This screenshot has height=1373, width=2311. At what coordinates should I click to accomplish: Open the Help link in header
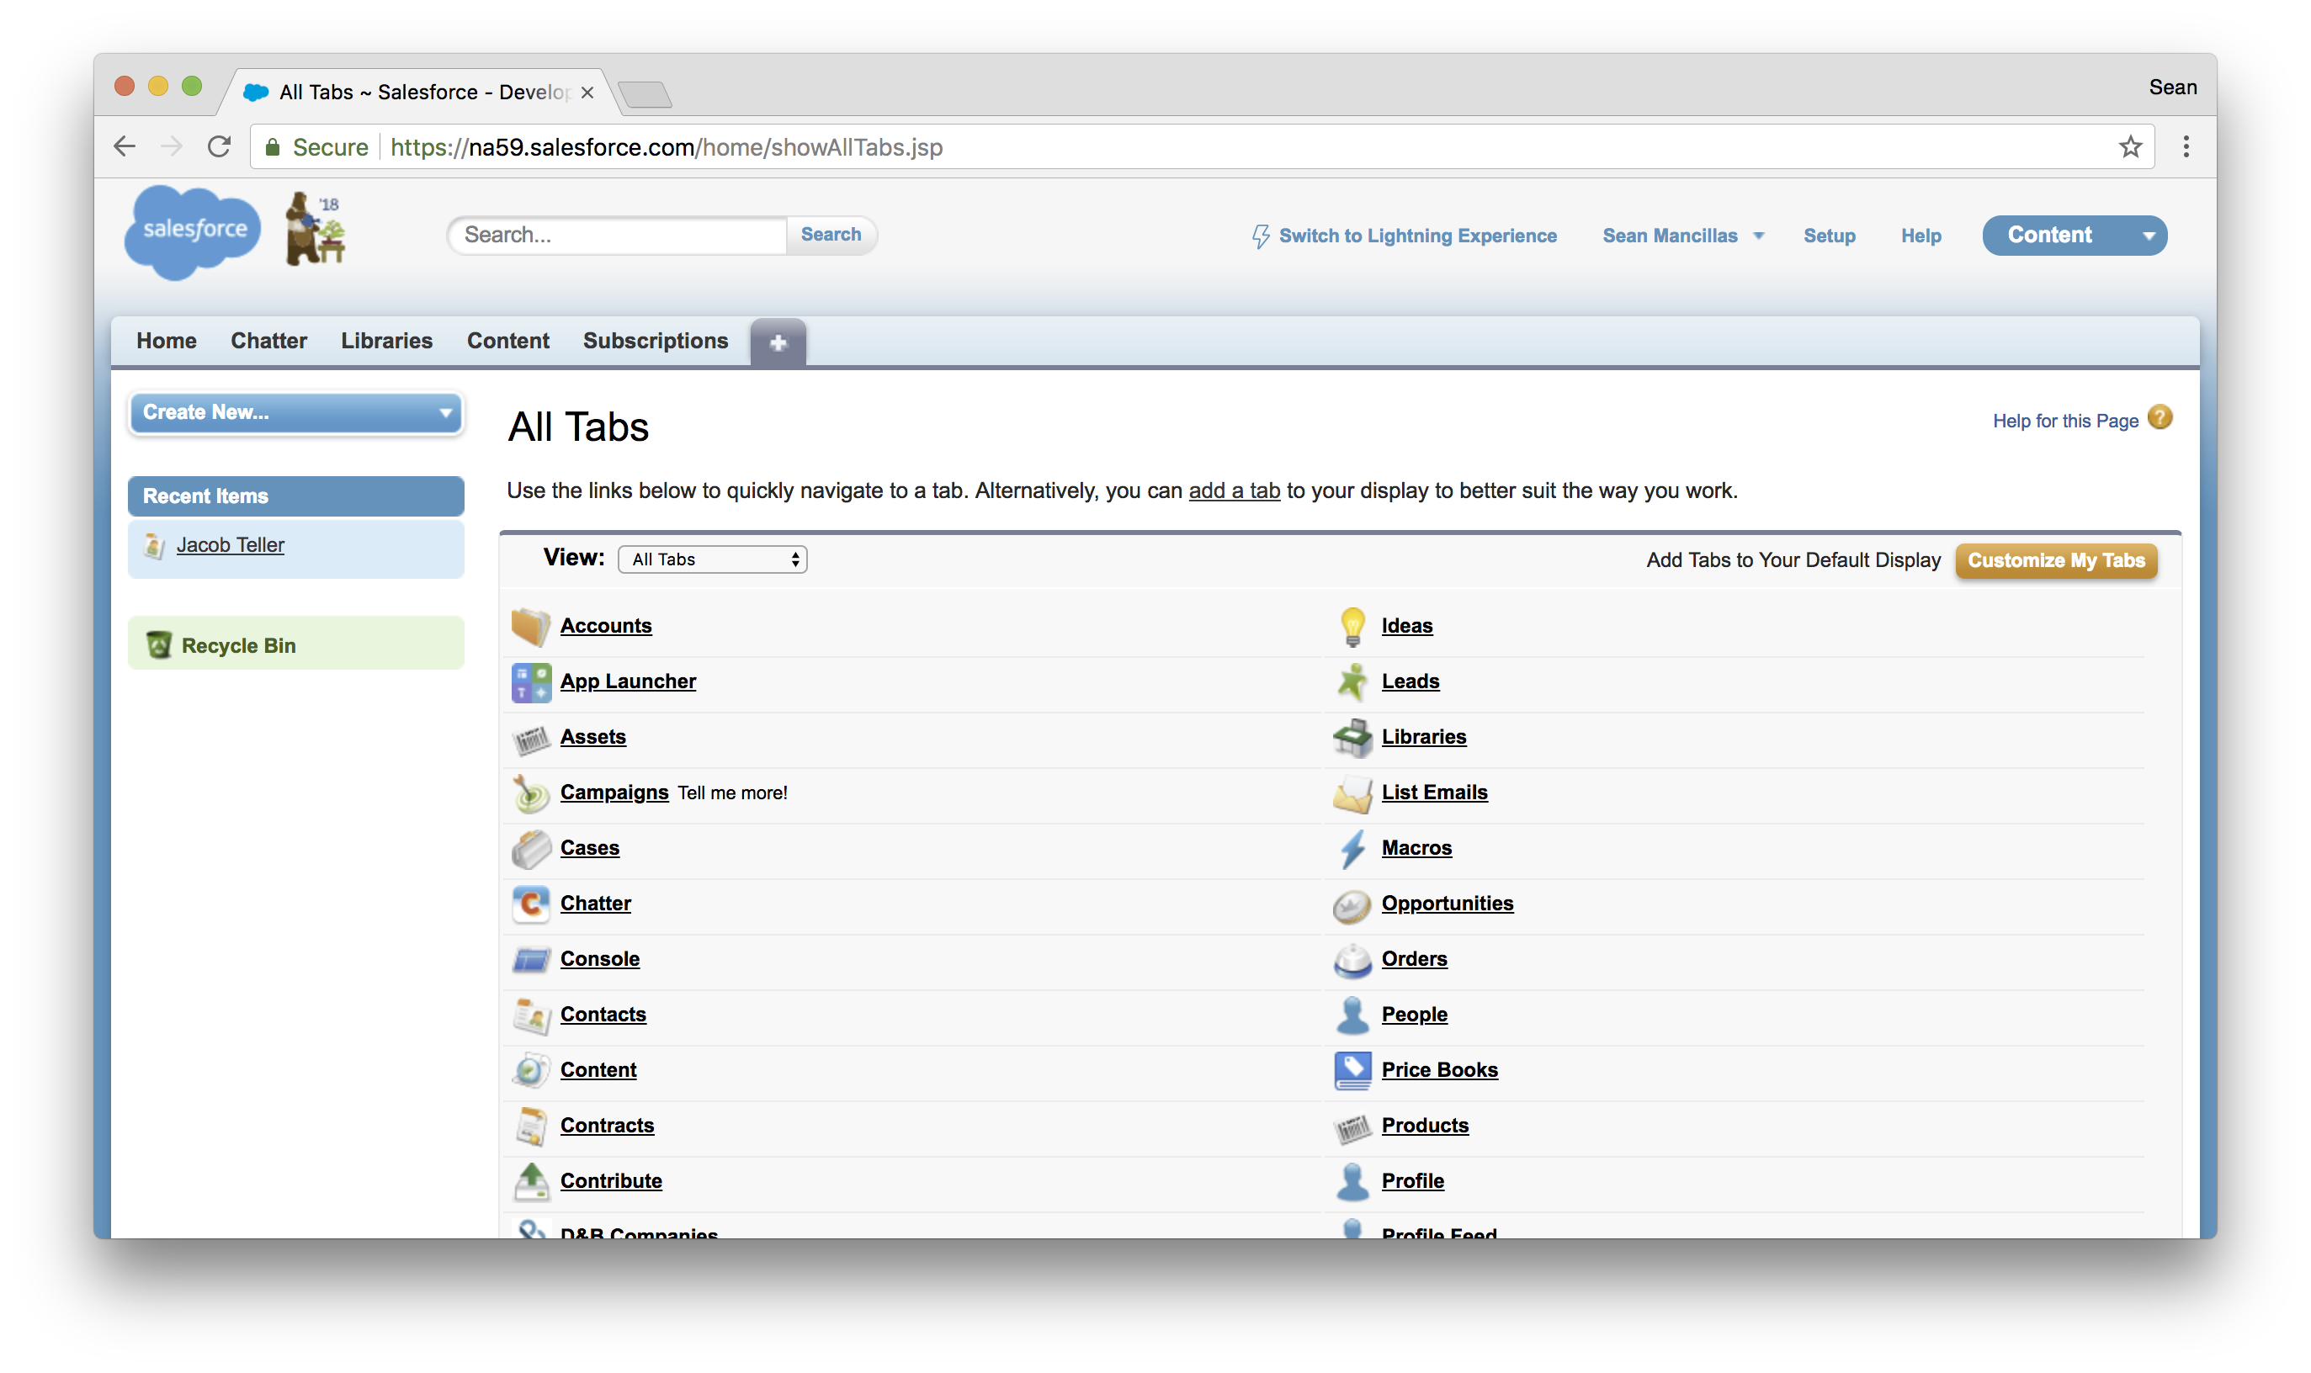(1921, 236)
